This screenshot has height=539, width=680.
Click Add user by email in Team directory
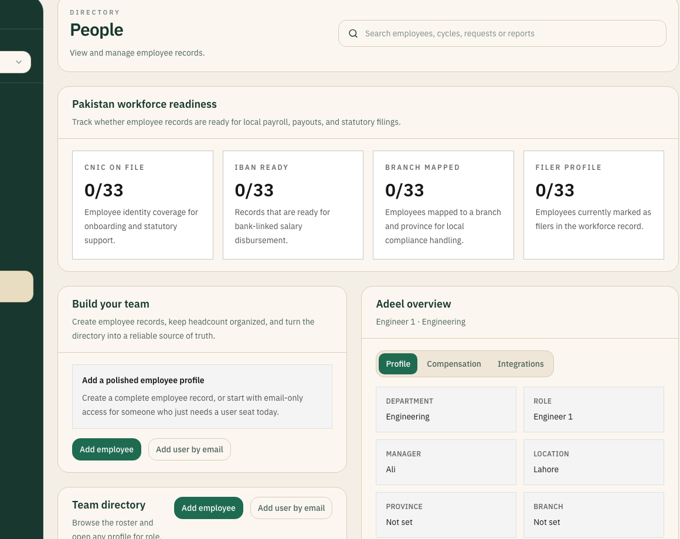click(x=291, y=508)
